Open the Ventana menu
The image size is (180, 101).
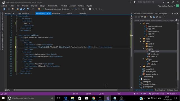pos(81,6)
